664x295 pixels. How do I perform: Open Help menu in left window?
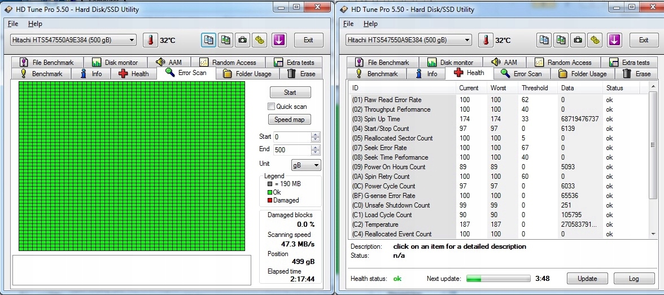[x=35, y=24]
